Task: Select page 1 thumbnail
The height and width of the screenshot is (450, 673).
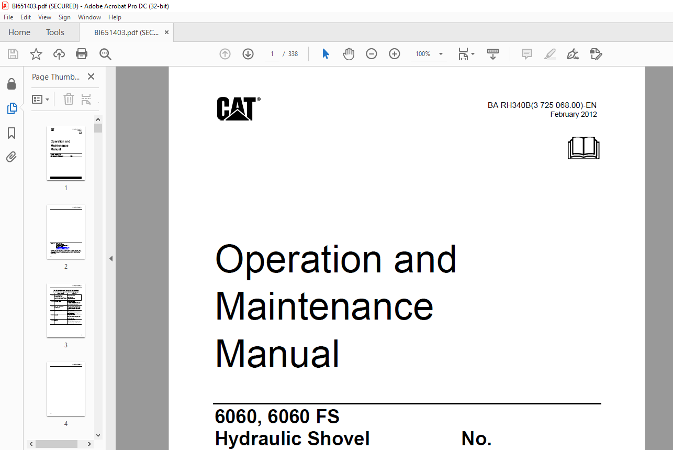Action: [66, 153]
